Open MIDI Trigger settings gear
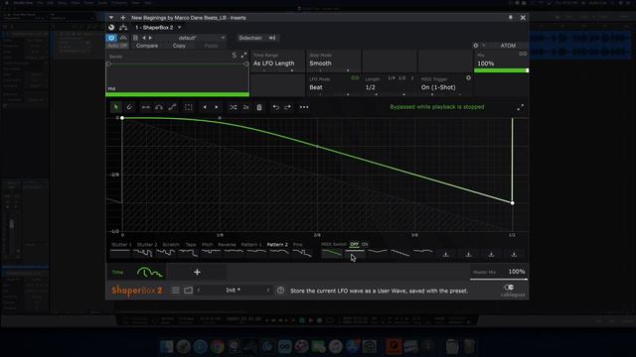Image resolution: width=636 pixels, height=357 pixels. (x=468, y=78)
